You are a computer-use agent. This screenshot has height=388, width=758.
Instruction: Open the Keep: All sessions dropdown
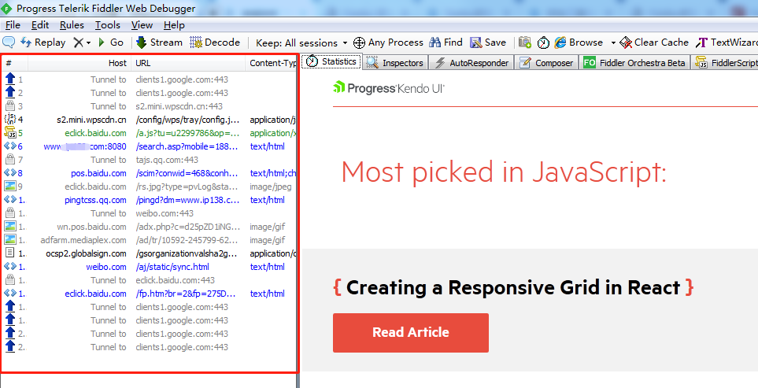click(x=301, y=43)
